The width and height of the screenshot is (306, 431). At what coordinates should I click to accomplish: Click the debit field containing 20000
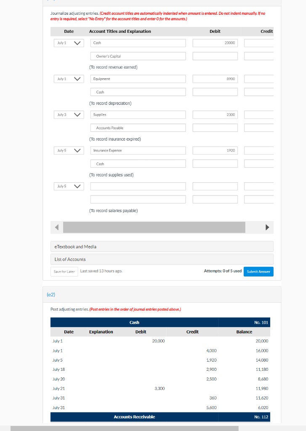(215, 43)
